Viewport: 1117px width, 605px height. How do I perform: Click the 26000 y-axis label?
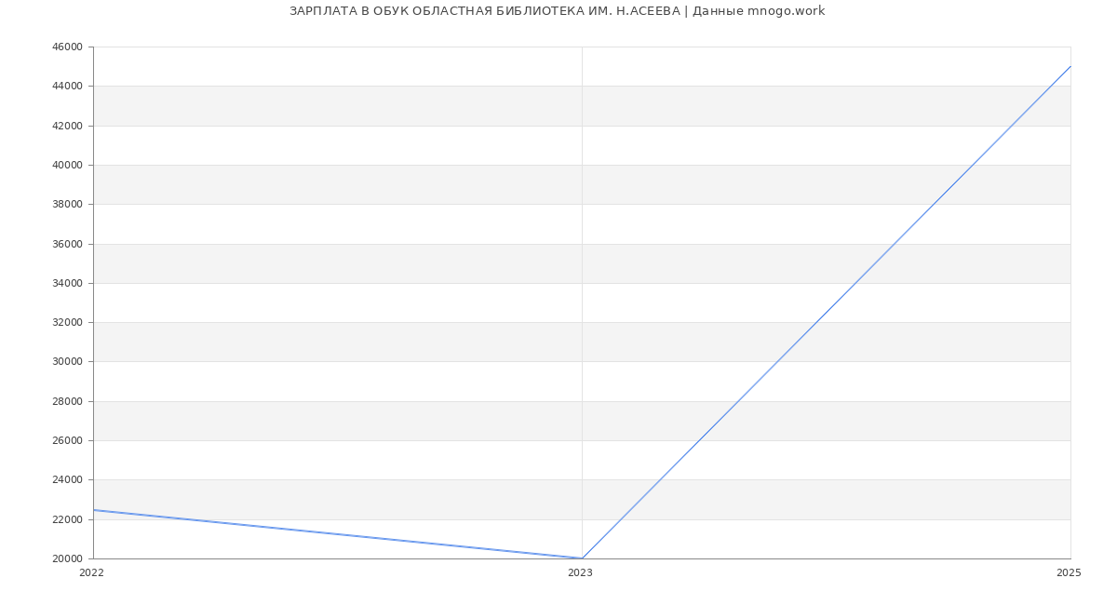coord(68,440)
